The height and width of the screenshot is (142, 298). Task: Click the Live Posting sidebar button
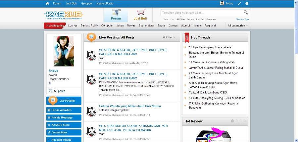[x=64, y=101]
